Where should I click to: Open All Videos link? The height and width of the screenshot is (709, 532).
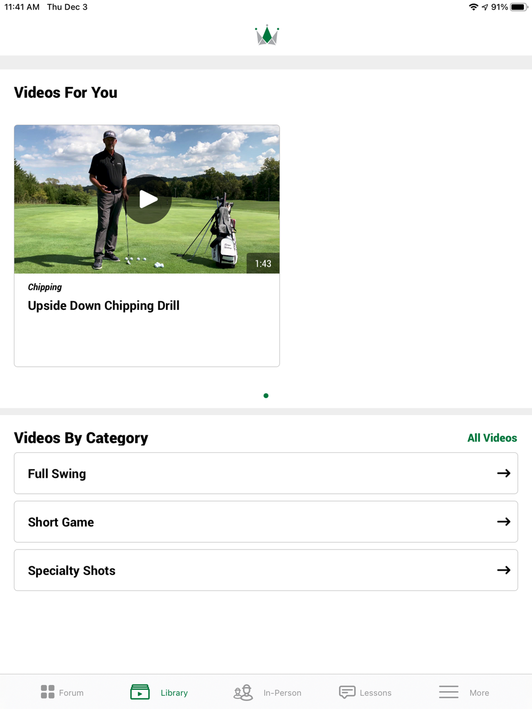(492, 438)
